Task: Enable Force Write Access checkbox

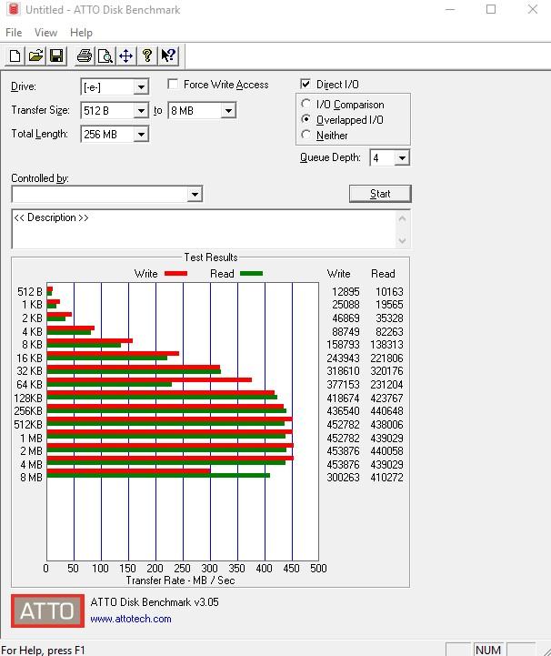Action: pyautogui.click(x=173, y=84)
